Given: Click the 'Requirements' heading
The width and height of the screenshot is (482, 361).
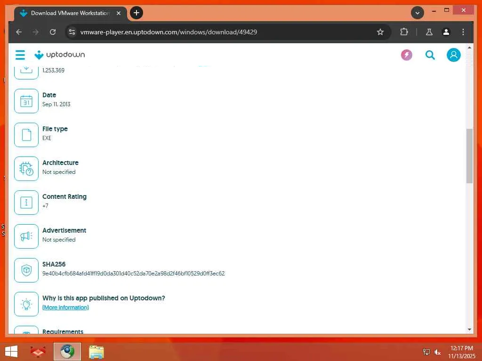Looking at the screenshot, I should [63, 331].
